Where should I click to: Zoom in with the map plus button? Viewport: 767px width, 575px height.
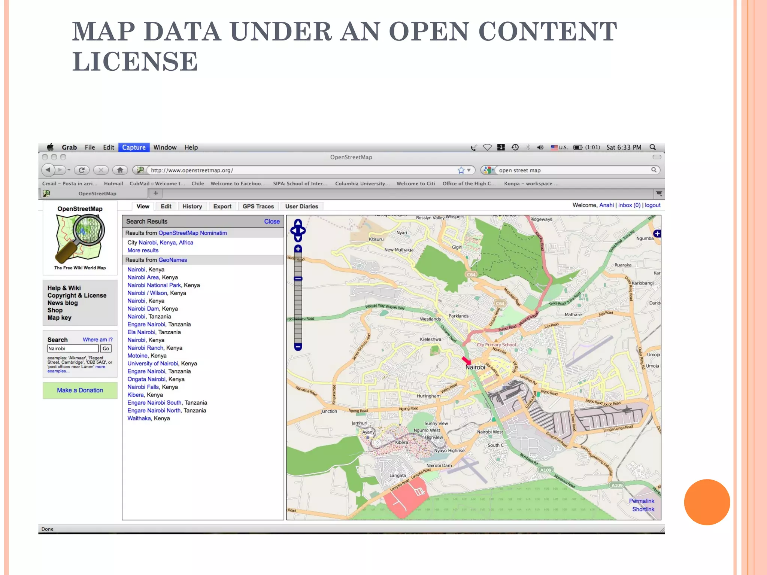pyautogui.click(x=298, y=249)
